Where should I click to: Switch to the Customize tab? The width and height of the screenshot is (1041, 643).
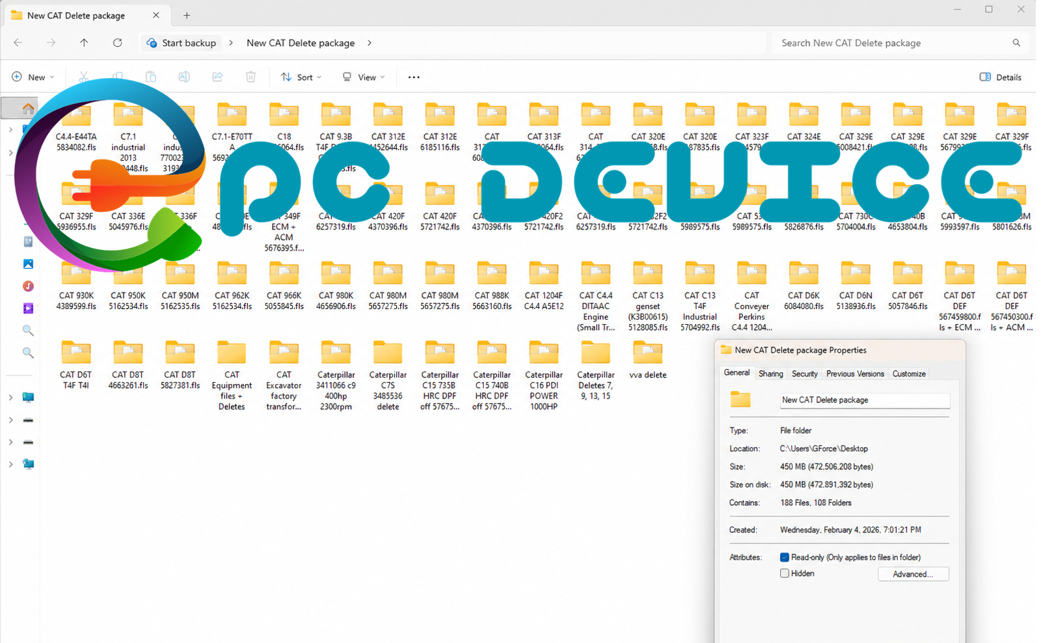coord(909,374)
